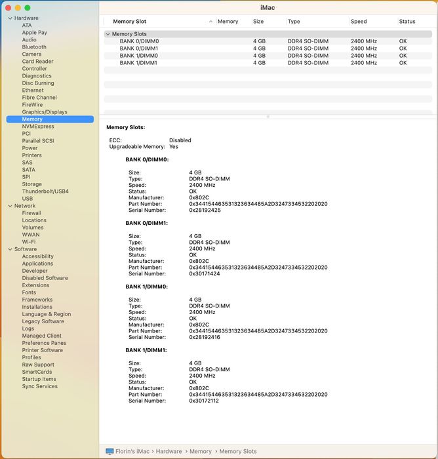Open Developer under Software

click(x=35, y=271)
